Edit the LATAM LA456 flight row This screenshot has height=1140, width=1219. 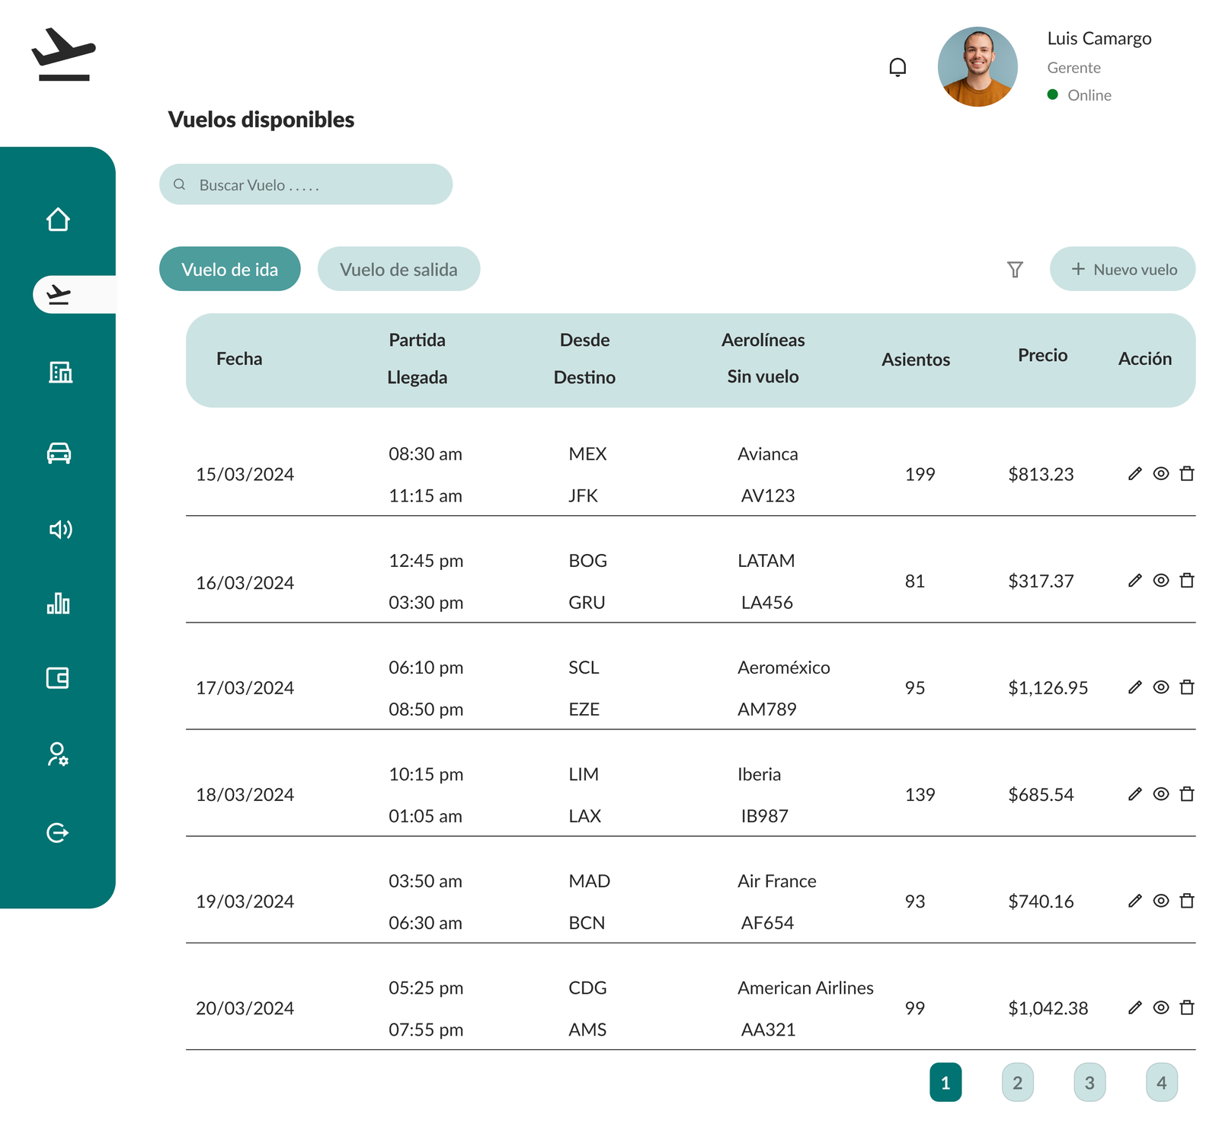coord(1134,581)
